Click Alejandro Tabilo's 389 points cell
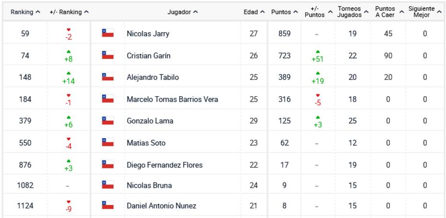446x218 pixels. pos(284,77)
